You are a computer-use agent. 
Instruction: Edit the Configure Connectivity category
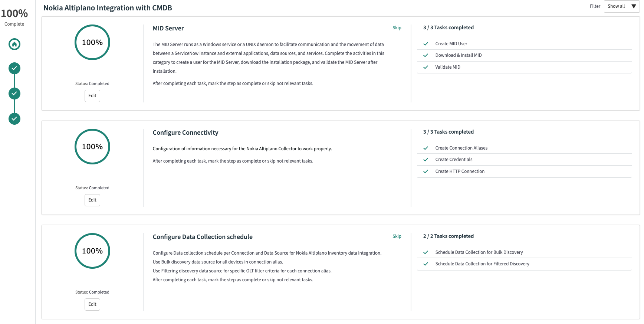92,200
